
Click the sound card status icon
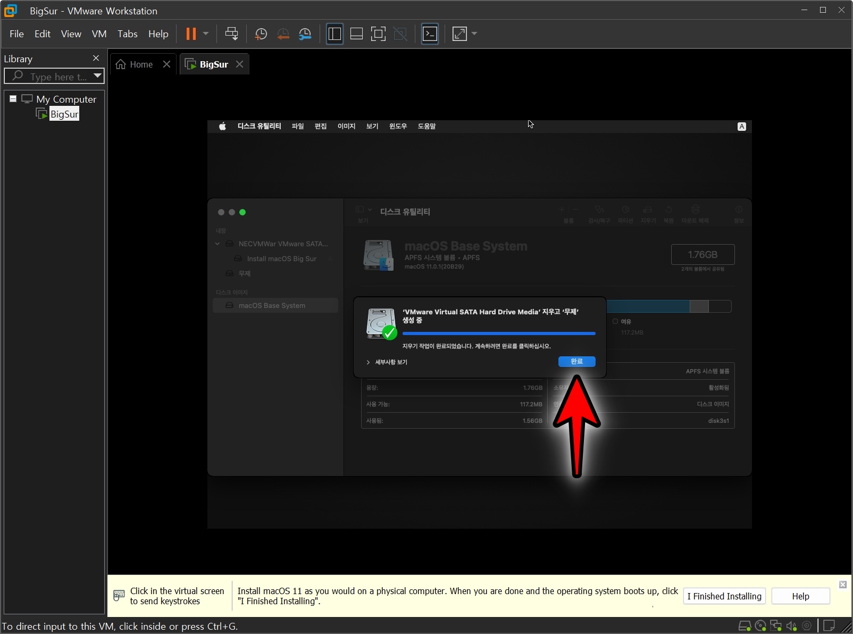point(791,626)
